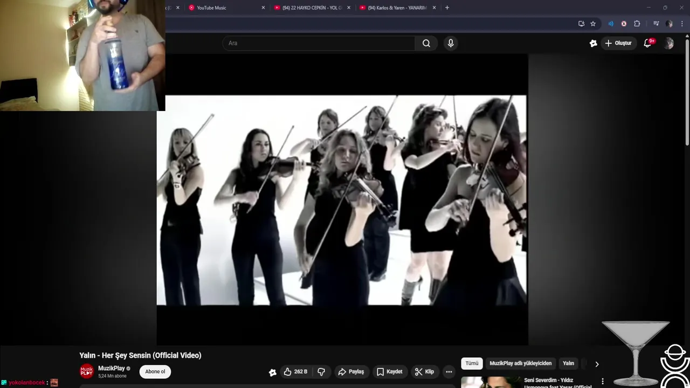Click the video player to pause
This screenshot has width=690, height=388.
[342, 200]
